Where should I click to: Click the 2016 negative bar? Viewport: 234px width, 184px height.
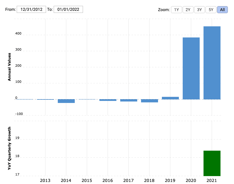coord(108,100)
